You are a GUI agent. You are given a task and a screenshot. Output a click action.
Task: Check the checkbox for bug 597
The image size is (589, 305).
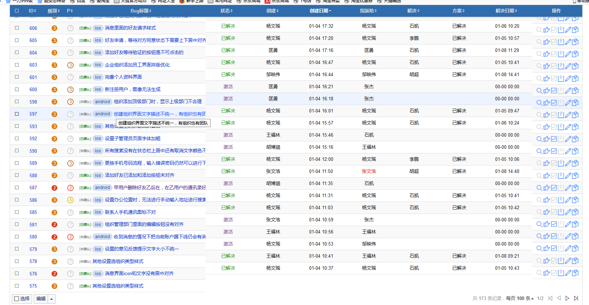pyautogui.click(x=17, y=114)
